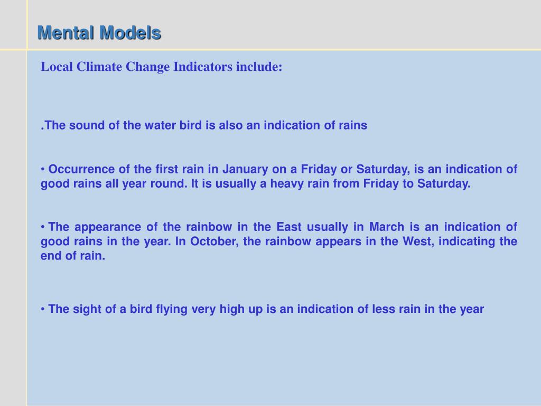This screenshot has width=541, height=406.
Task: Click the word 'Models' in title
Action: pos(130,33)
